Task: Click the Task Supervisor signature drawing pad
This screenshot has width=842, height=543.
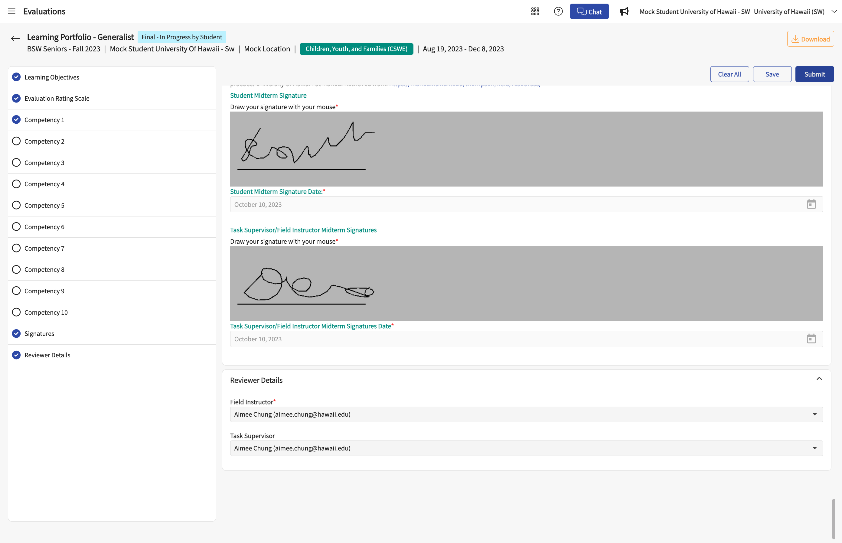Action: pyautogui.click(x=526, y=284)
